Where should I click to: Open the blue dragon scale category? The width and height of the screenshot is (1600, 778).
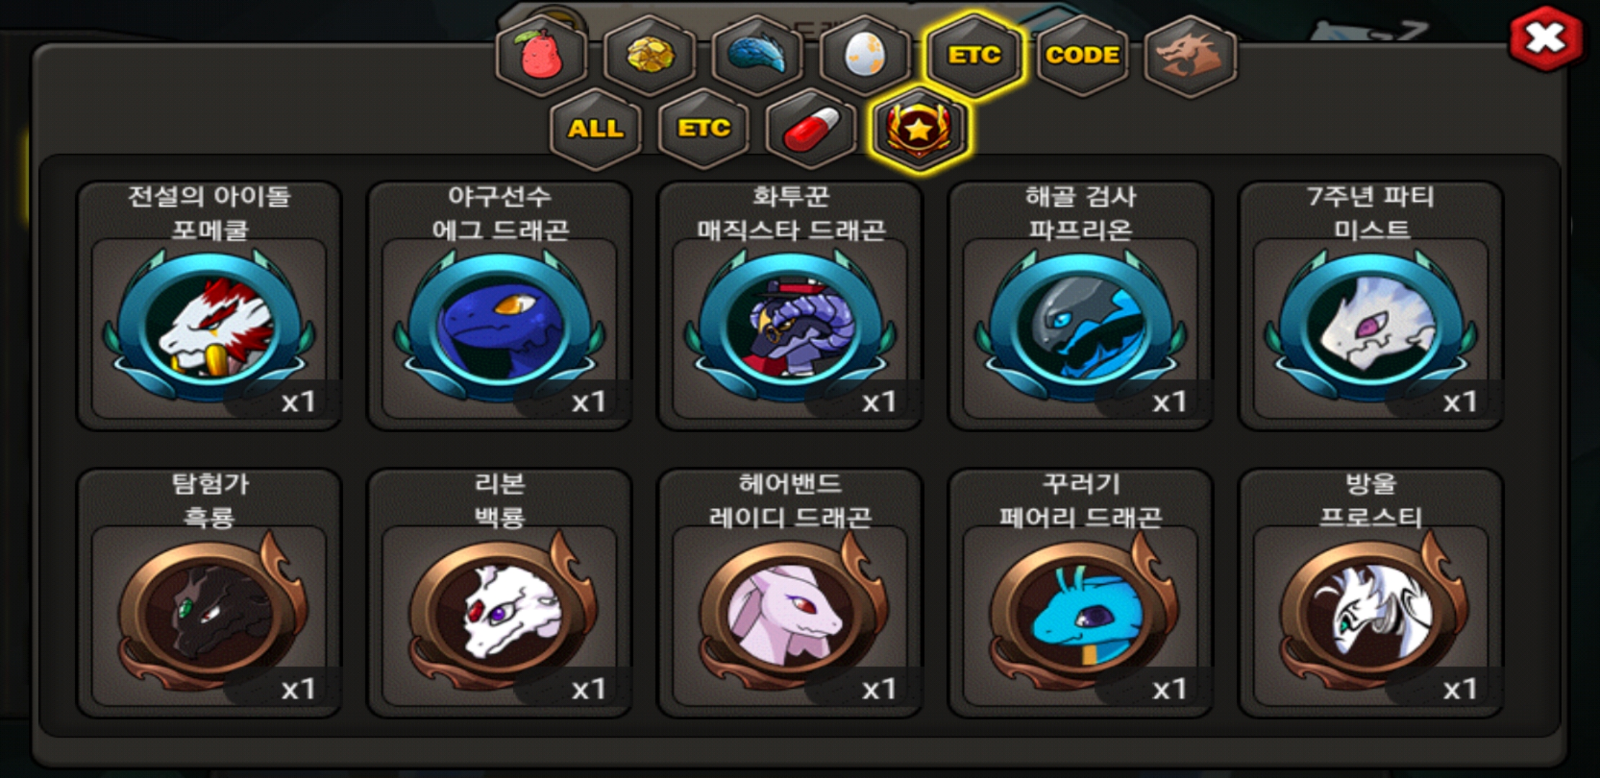(x=757, y=55)
